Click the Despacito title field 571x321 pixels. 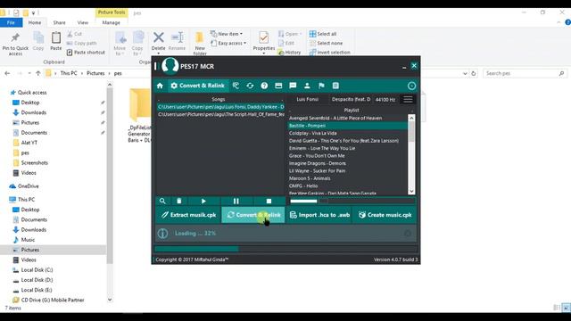coord(351,99)
